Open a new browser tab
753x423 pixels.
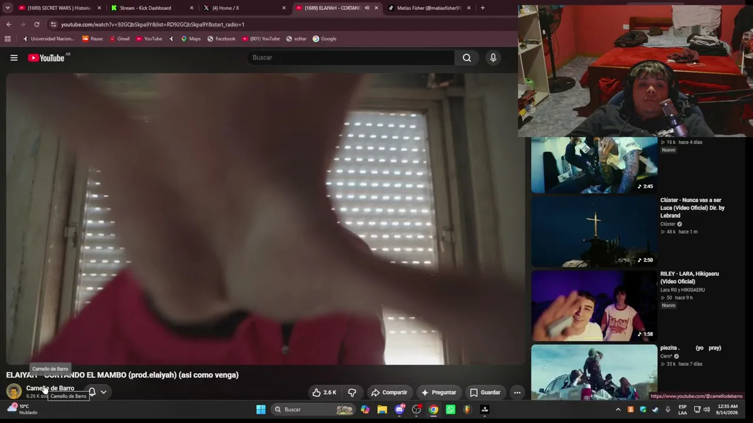482,8
